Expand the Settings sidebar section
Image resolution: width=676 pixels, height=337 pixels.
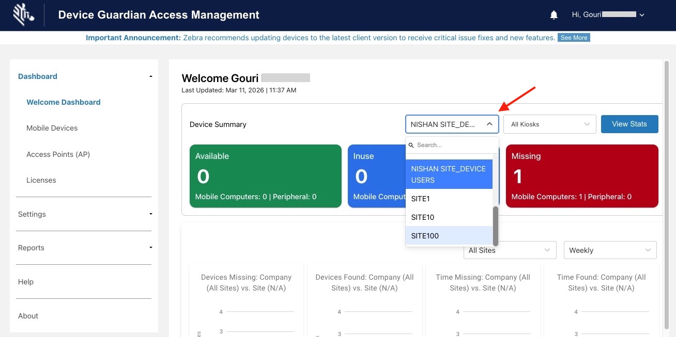point(151,214)
